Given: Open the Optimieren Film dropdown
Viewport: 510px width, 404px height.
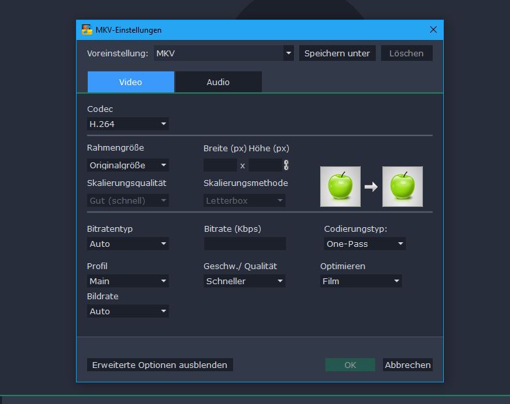Looking at the screenshot, I should pos(361,281).
